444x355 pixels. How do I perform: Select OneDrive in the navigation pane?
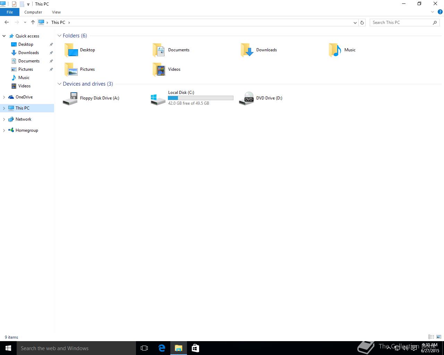tap(24, 97)
